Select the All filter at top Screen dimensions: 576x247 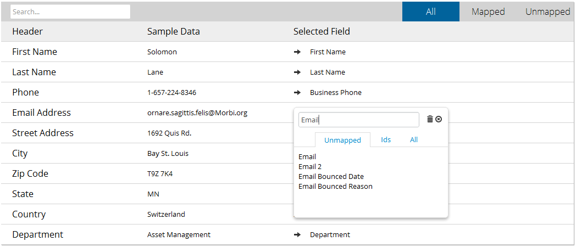coord(430,12)
